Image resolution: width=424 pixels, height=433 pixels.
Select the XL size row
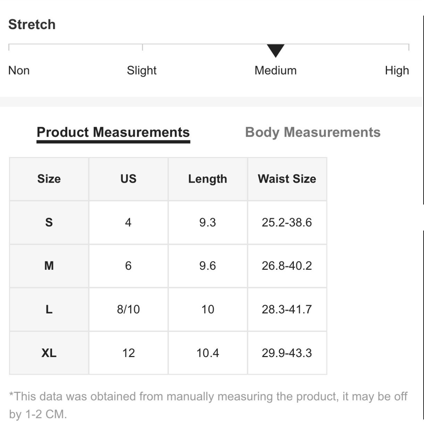coord(168,353)
